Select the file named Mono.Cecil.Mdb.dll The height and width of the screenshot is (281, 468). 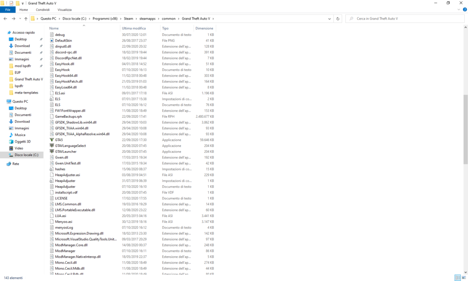[x=70, y=268]
